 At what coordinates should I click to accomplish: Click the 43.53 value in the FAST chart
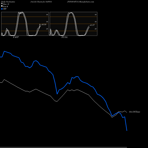tap(44, 25)
